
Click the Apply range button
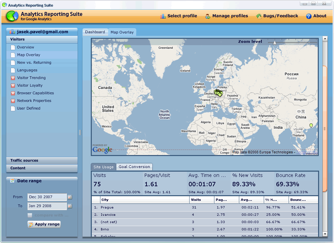44,224
